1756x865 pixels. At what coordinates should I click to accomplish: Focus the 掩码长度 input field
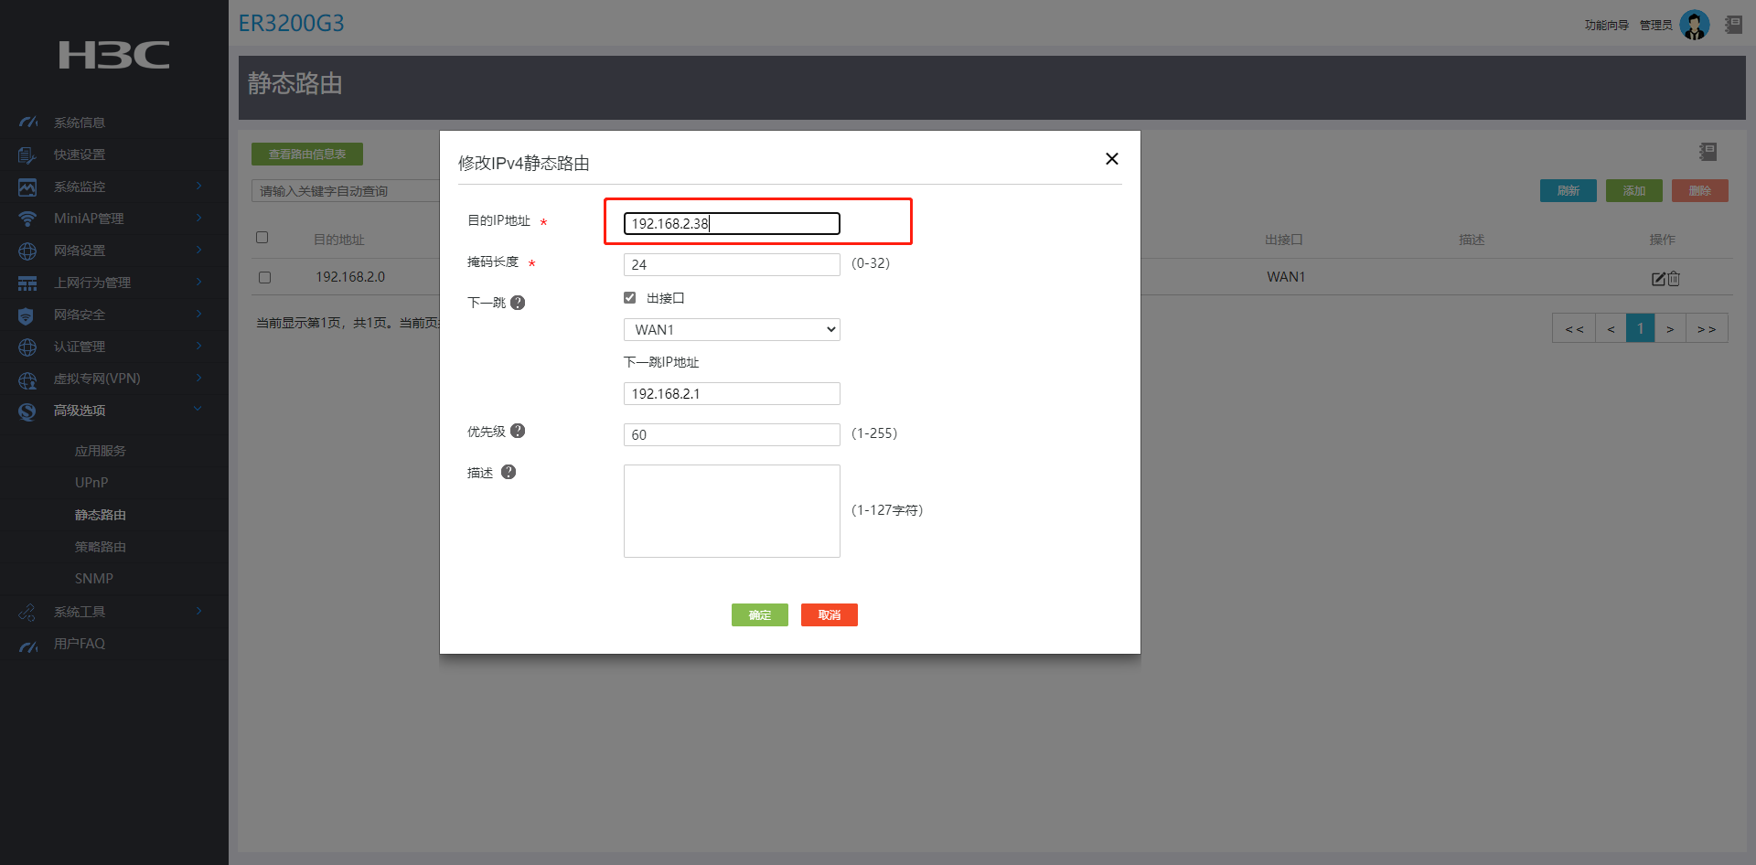point(732,264)
